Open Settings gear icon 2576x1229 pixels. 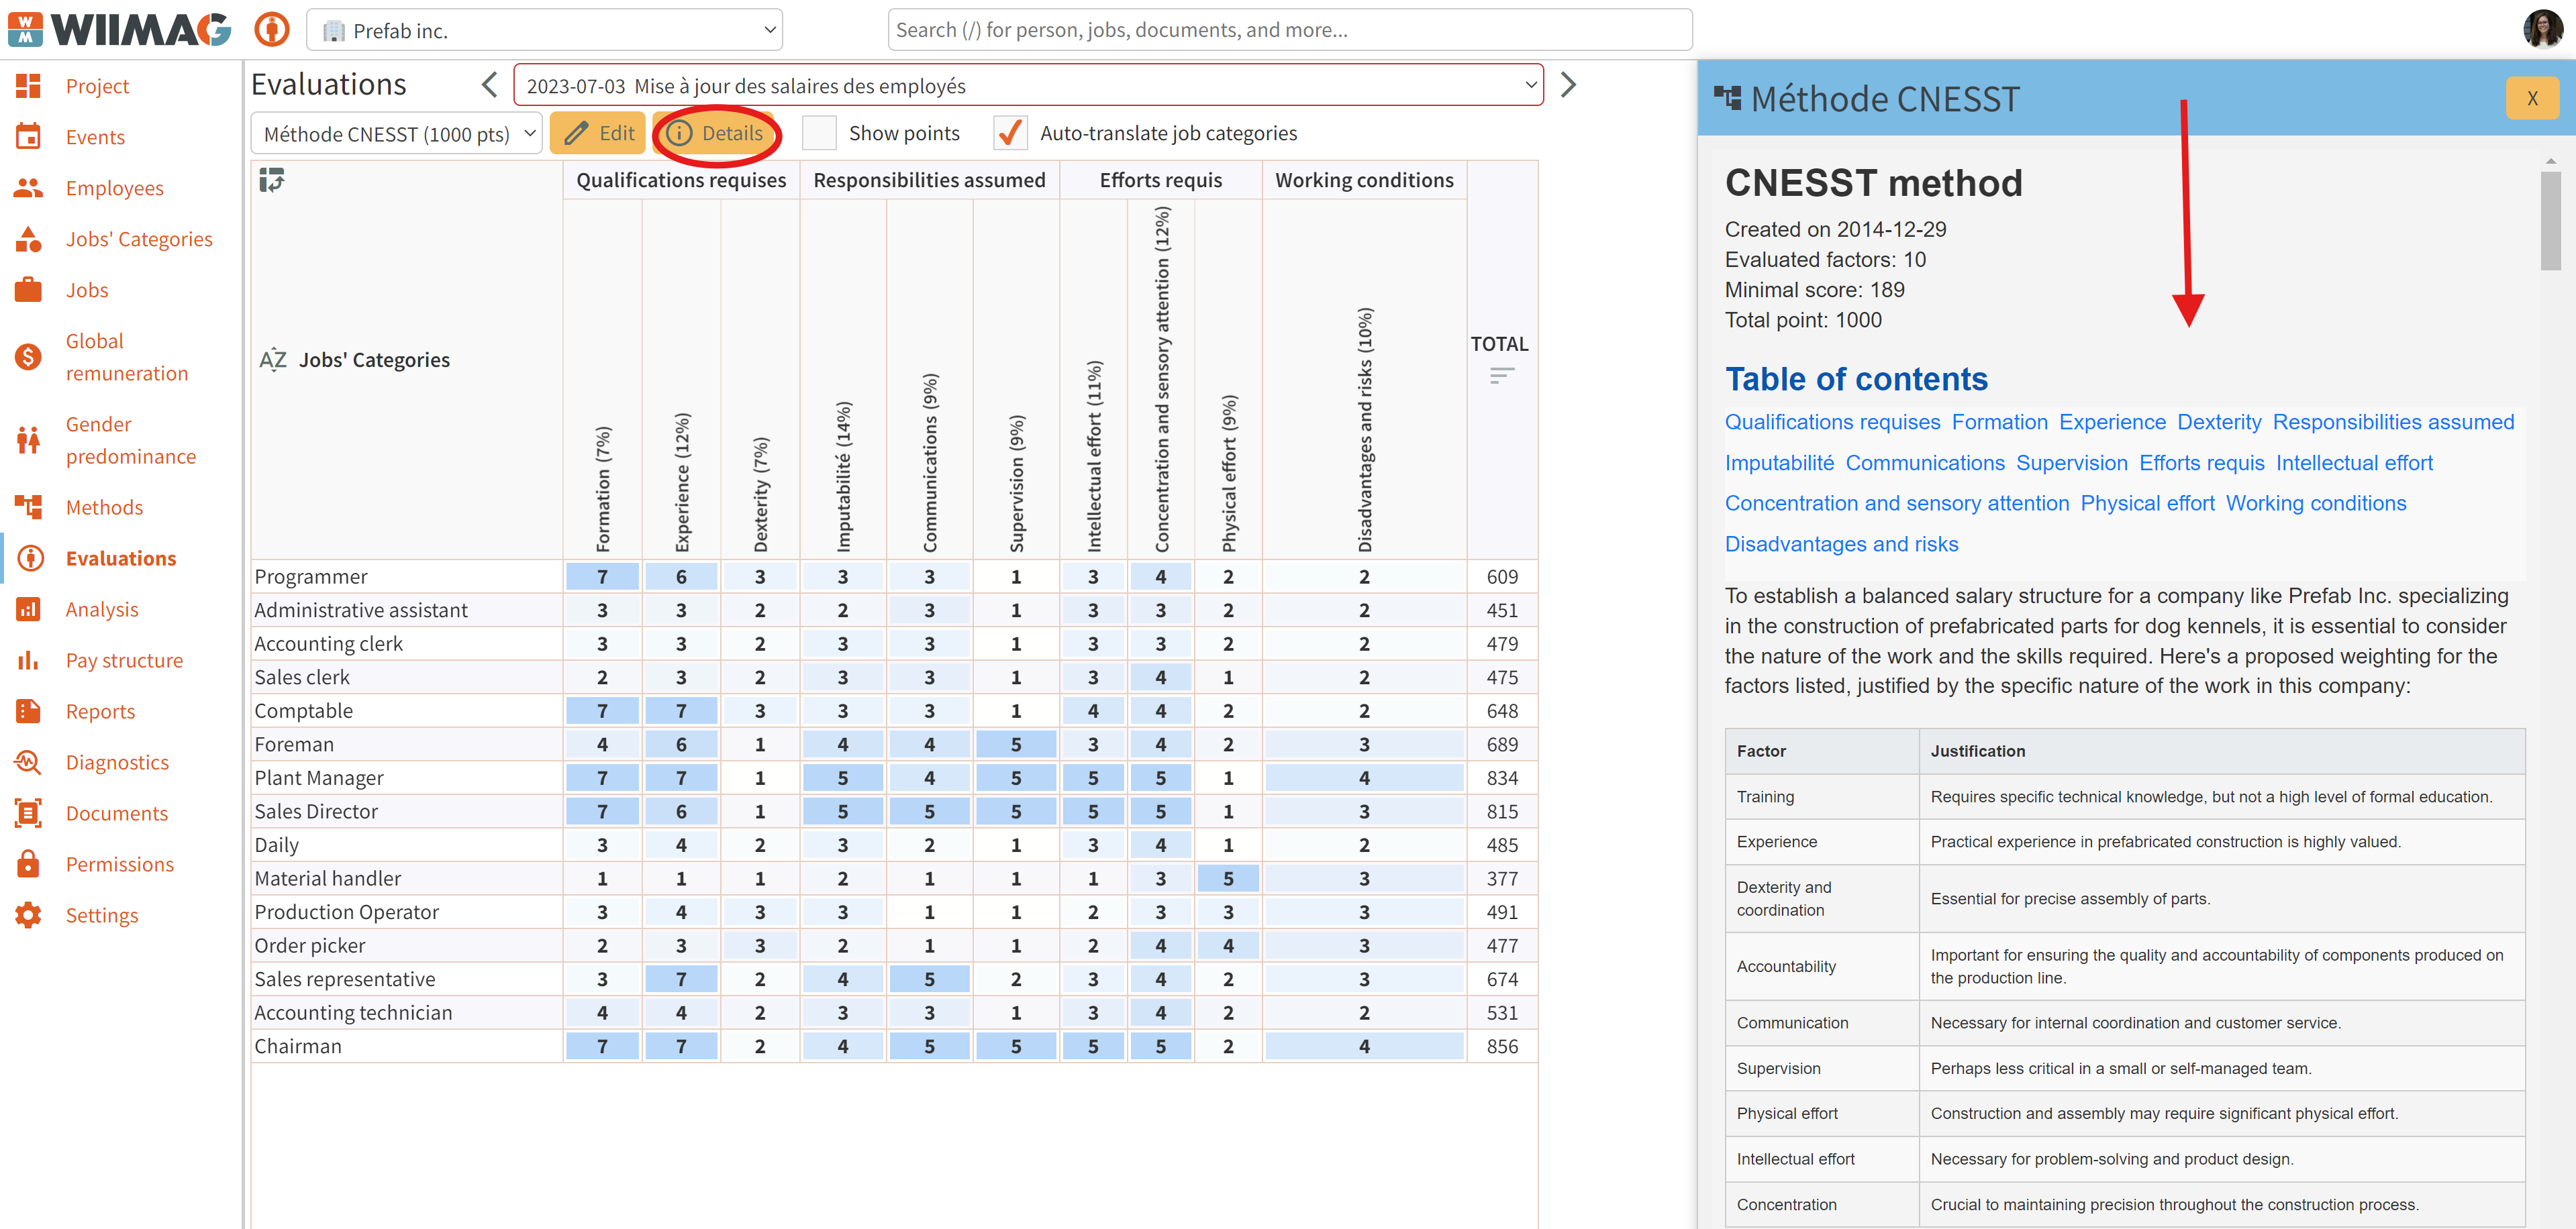28,914
